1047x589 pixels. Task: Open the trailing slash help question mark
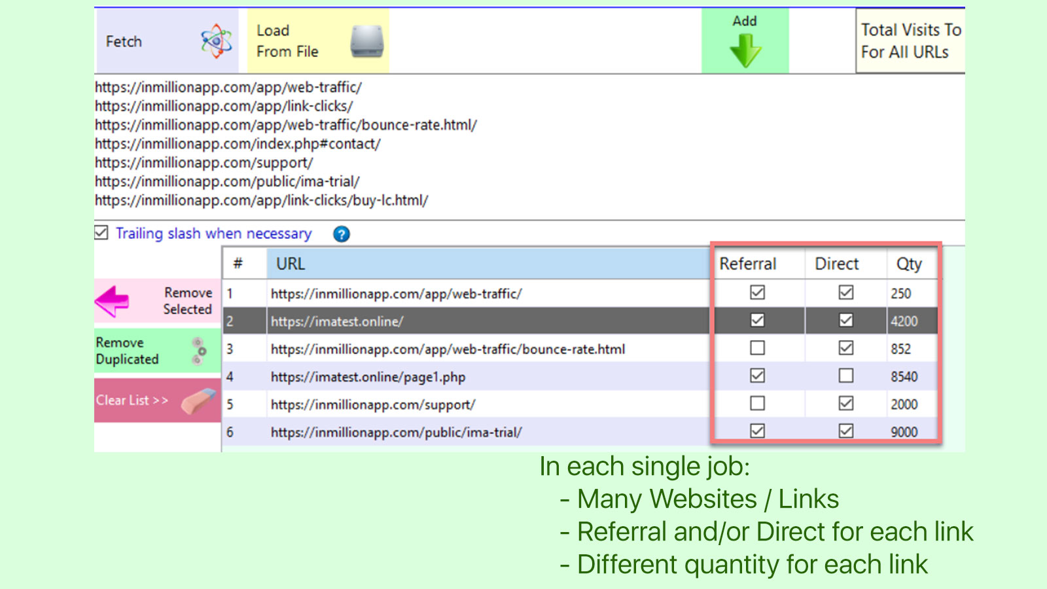point(341,234)
